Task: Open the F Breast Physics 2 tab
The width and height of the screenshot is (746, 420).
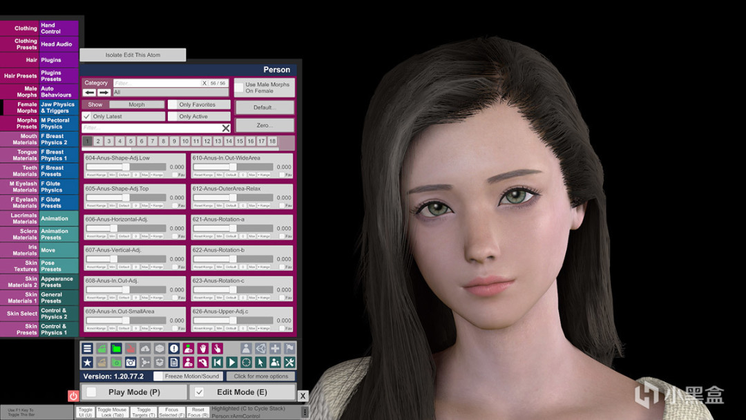Action: (x=59, y=140)
